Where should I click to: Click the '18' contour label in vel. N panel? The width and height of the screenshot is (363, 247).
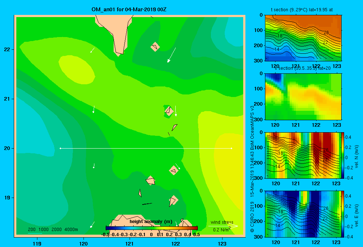280,153
